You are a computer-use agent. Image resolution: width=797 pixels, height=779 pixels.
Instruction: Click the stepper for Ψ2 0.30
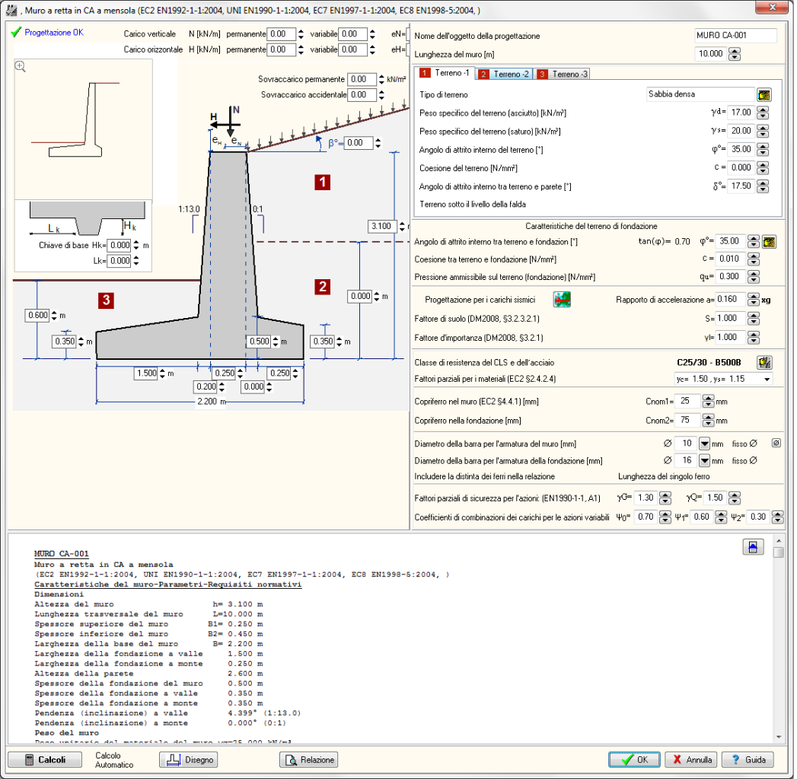coord(777,517)
